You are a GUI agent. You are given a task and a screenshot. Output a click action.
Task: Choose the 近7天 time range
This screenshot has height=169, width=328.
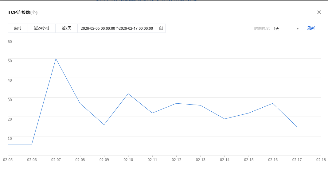(66, 28)
